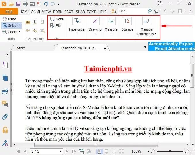Open the Attachments paperclip panel

point(5,117)
